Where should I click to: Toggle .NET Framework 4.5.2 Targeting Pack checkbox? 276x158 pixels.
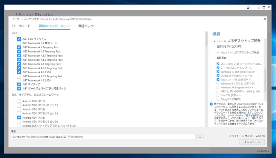[19, 60]
